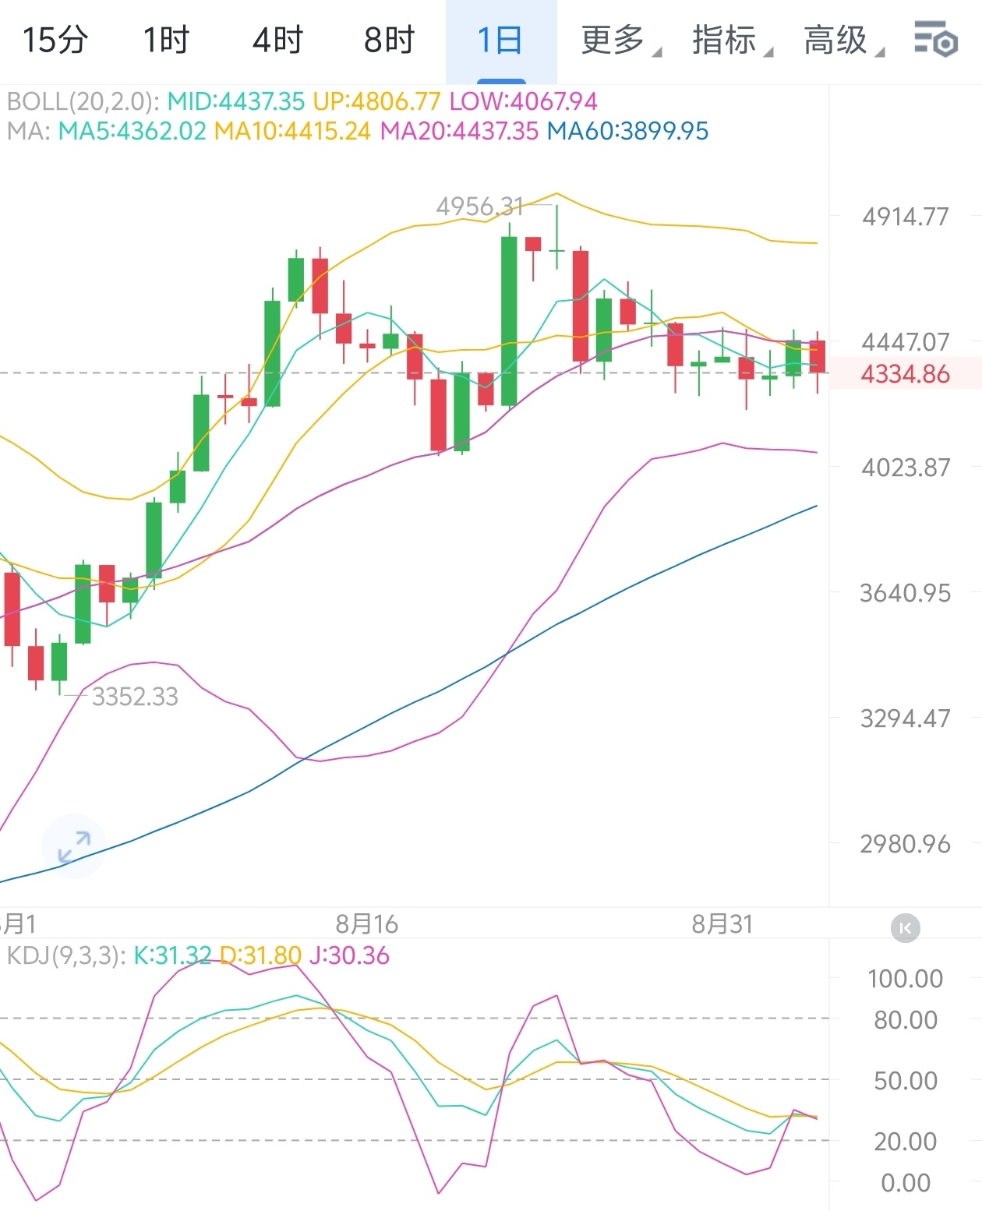Viewport: 982px width, 1211px height.
Task: Open the 指标 indicators dropdown
Action: [x=731, y=40]
